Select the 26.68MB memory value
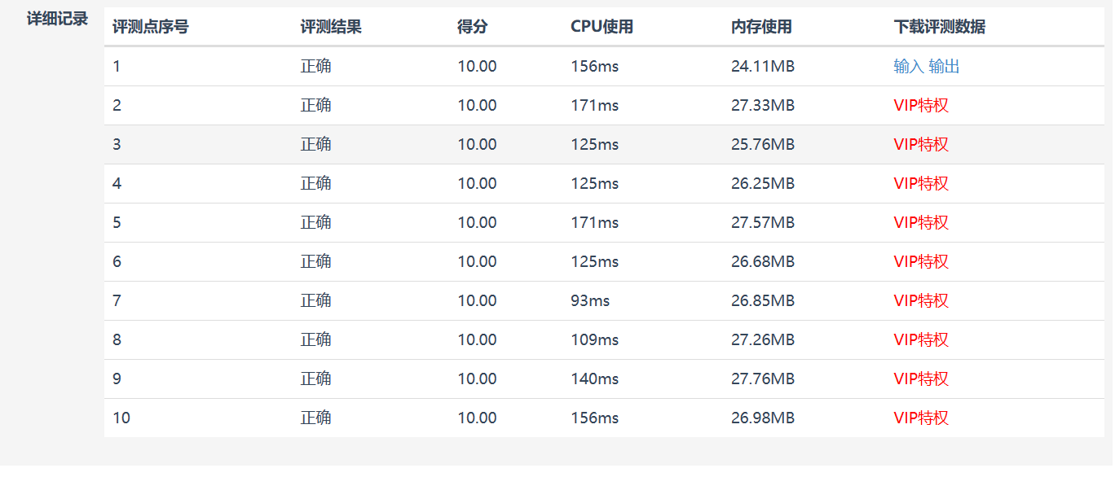This screenshot has height=477, width=1115. click(x=763, y=262)
